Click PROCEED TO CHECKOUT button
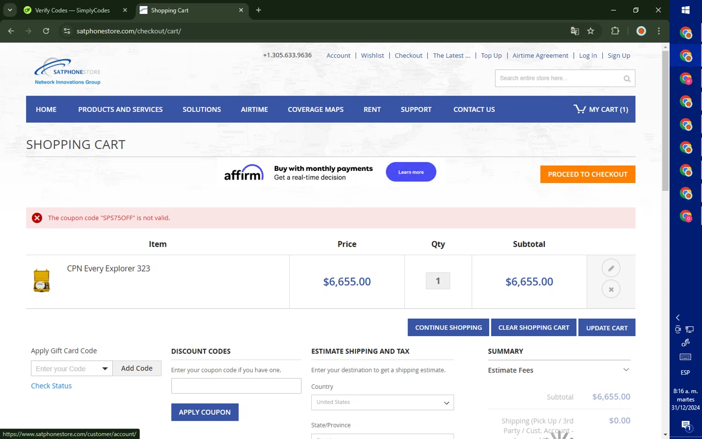702x439 pixels. (587, 174)
